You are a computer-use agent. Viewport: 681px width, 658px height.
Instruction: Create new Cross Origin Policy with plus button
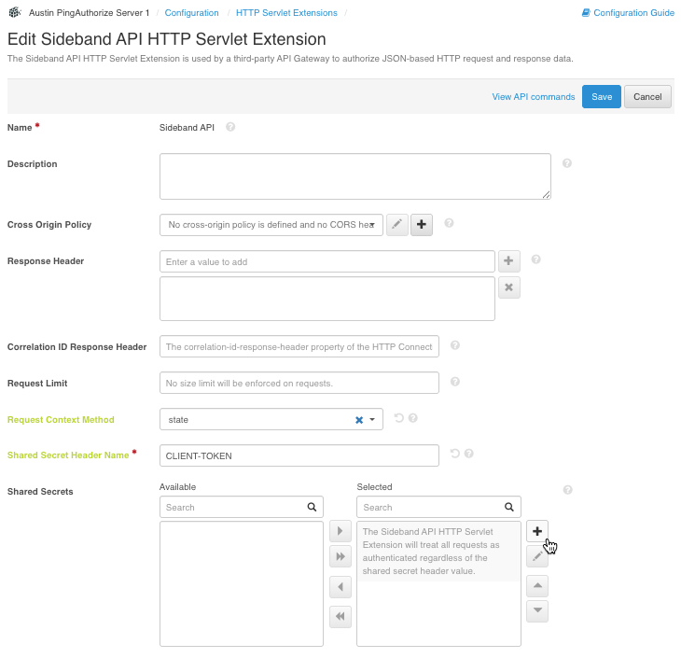click(422, 225)
